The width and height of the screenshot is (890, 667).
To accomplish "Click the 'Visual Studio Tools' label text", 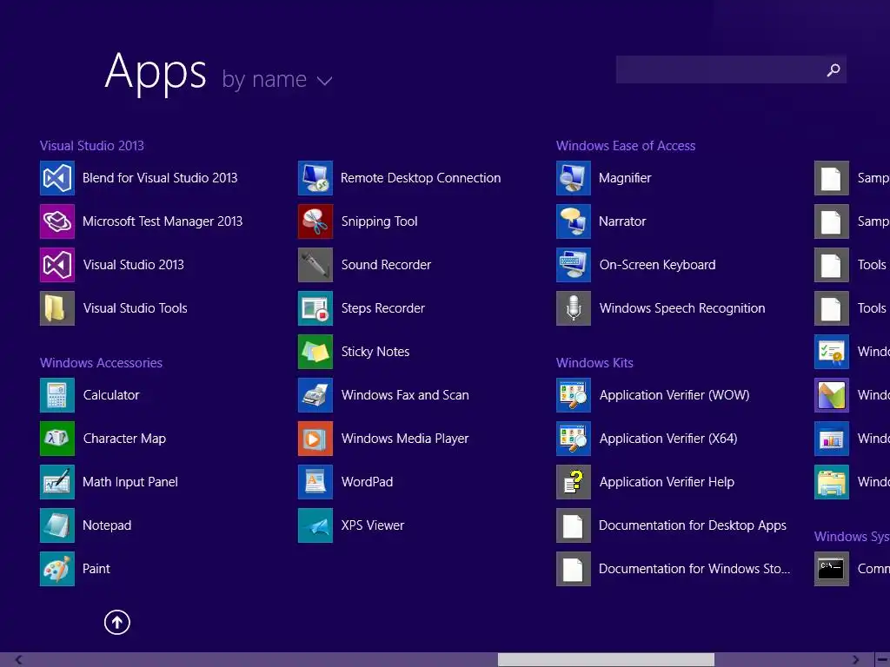I will (135, 308).
